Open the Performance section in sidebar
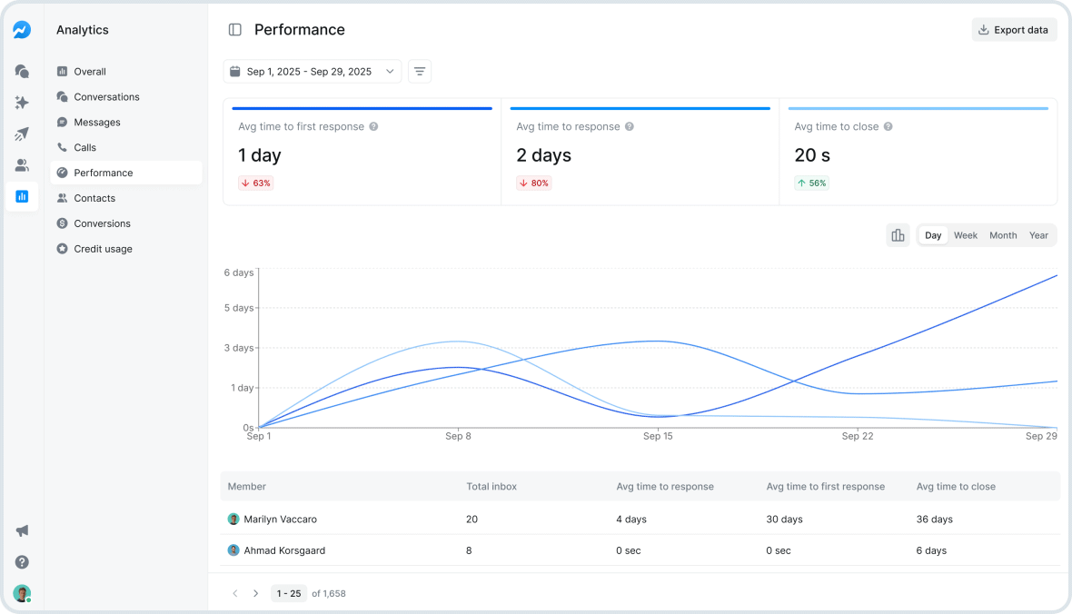The image size is (1072, 614). coord(103,173)
